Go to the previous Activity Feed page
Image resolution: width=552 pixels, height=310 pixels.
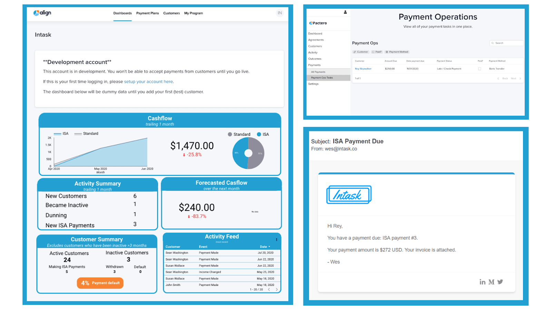(x=269, y=290)
